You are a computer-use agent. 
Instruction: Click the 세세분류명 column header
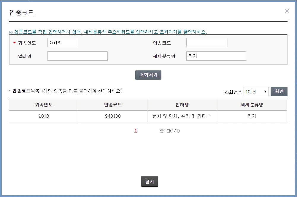point(252,105)
